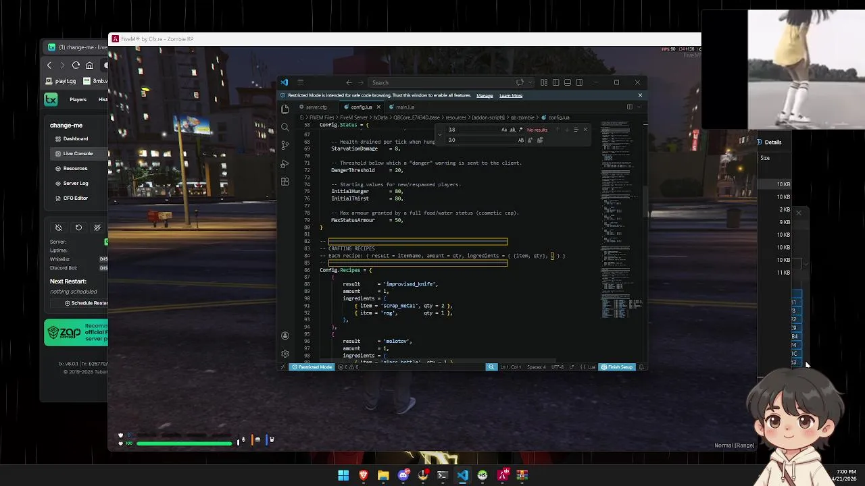
Task: Go to browser home in txAdmin window
Action: tap(89, 65)
